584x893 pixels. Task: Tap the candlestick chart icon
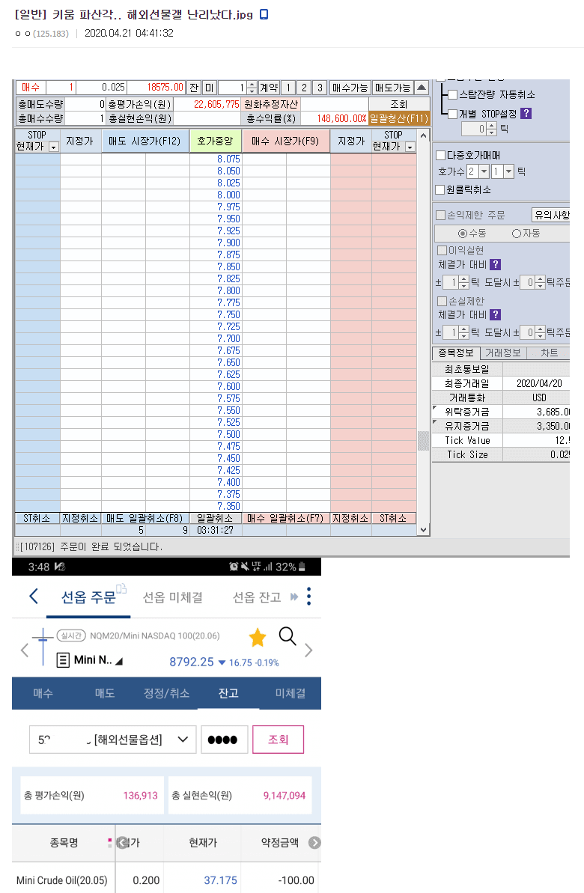coord(43,646)
